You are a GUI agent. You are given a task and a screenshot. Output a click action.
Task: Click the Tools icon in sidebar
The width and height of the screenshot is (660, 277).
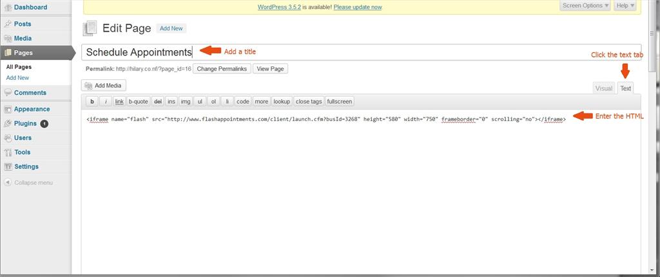coord(8,152)
